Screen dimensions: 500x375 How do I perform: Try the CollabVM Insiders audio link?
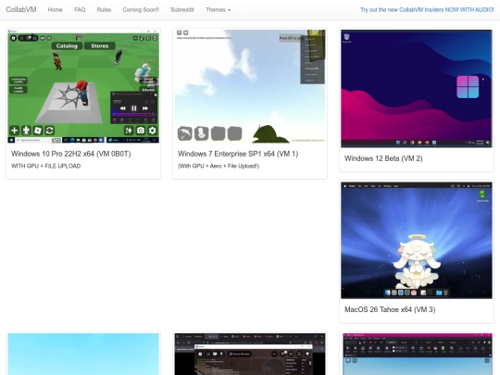(x=427, y=9)
